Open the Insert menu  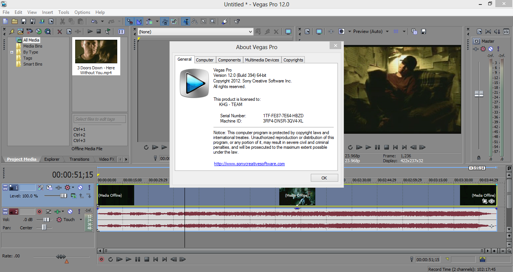[47, 12]
